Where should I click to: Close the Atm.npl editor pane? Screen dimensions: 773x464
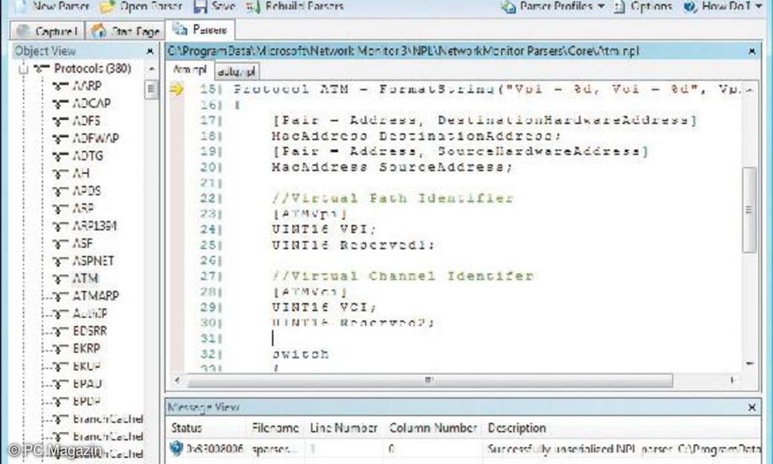(x=752, y=51)
